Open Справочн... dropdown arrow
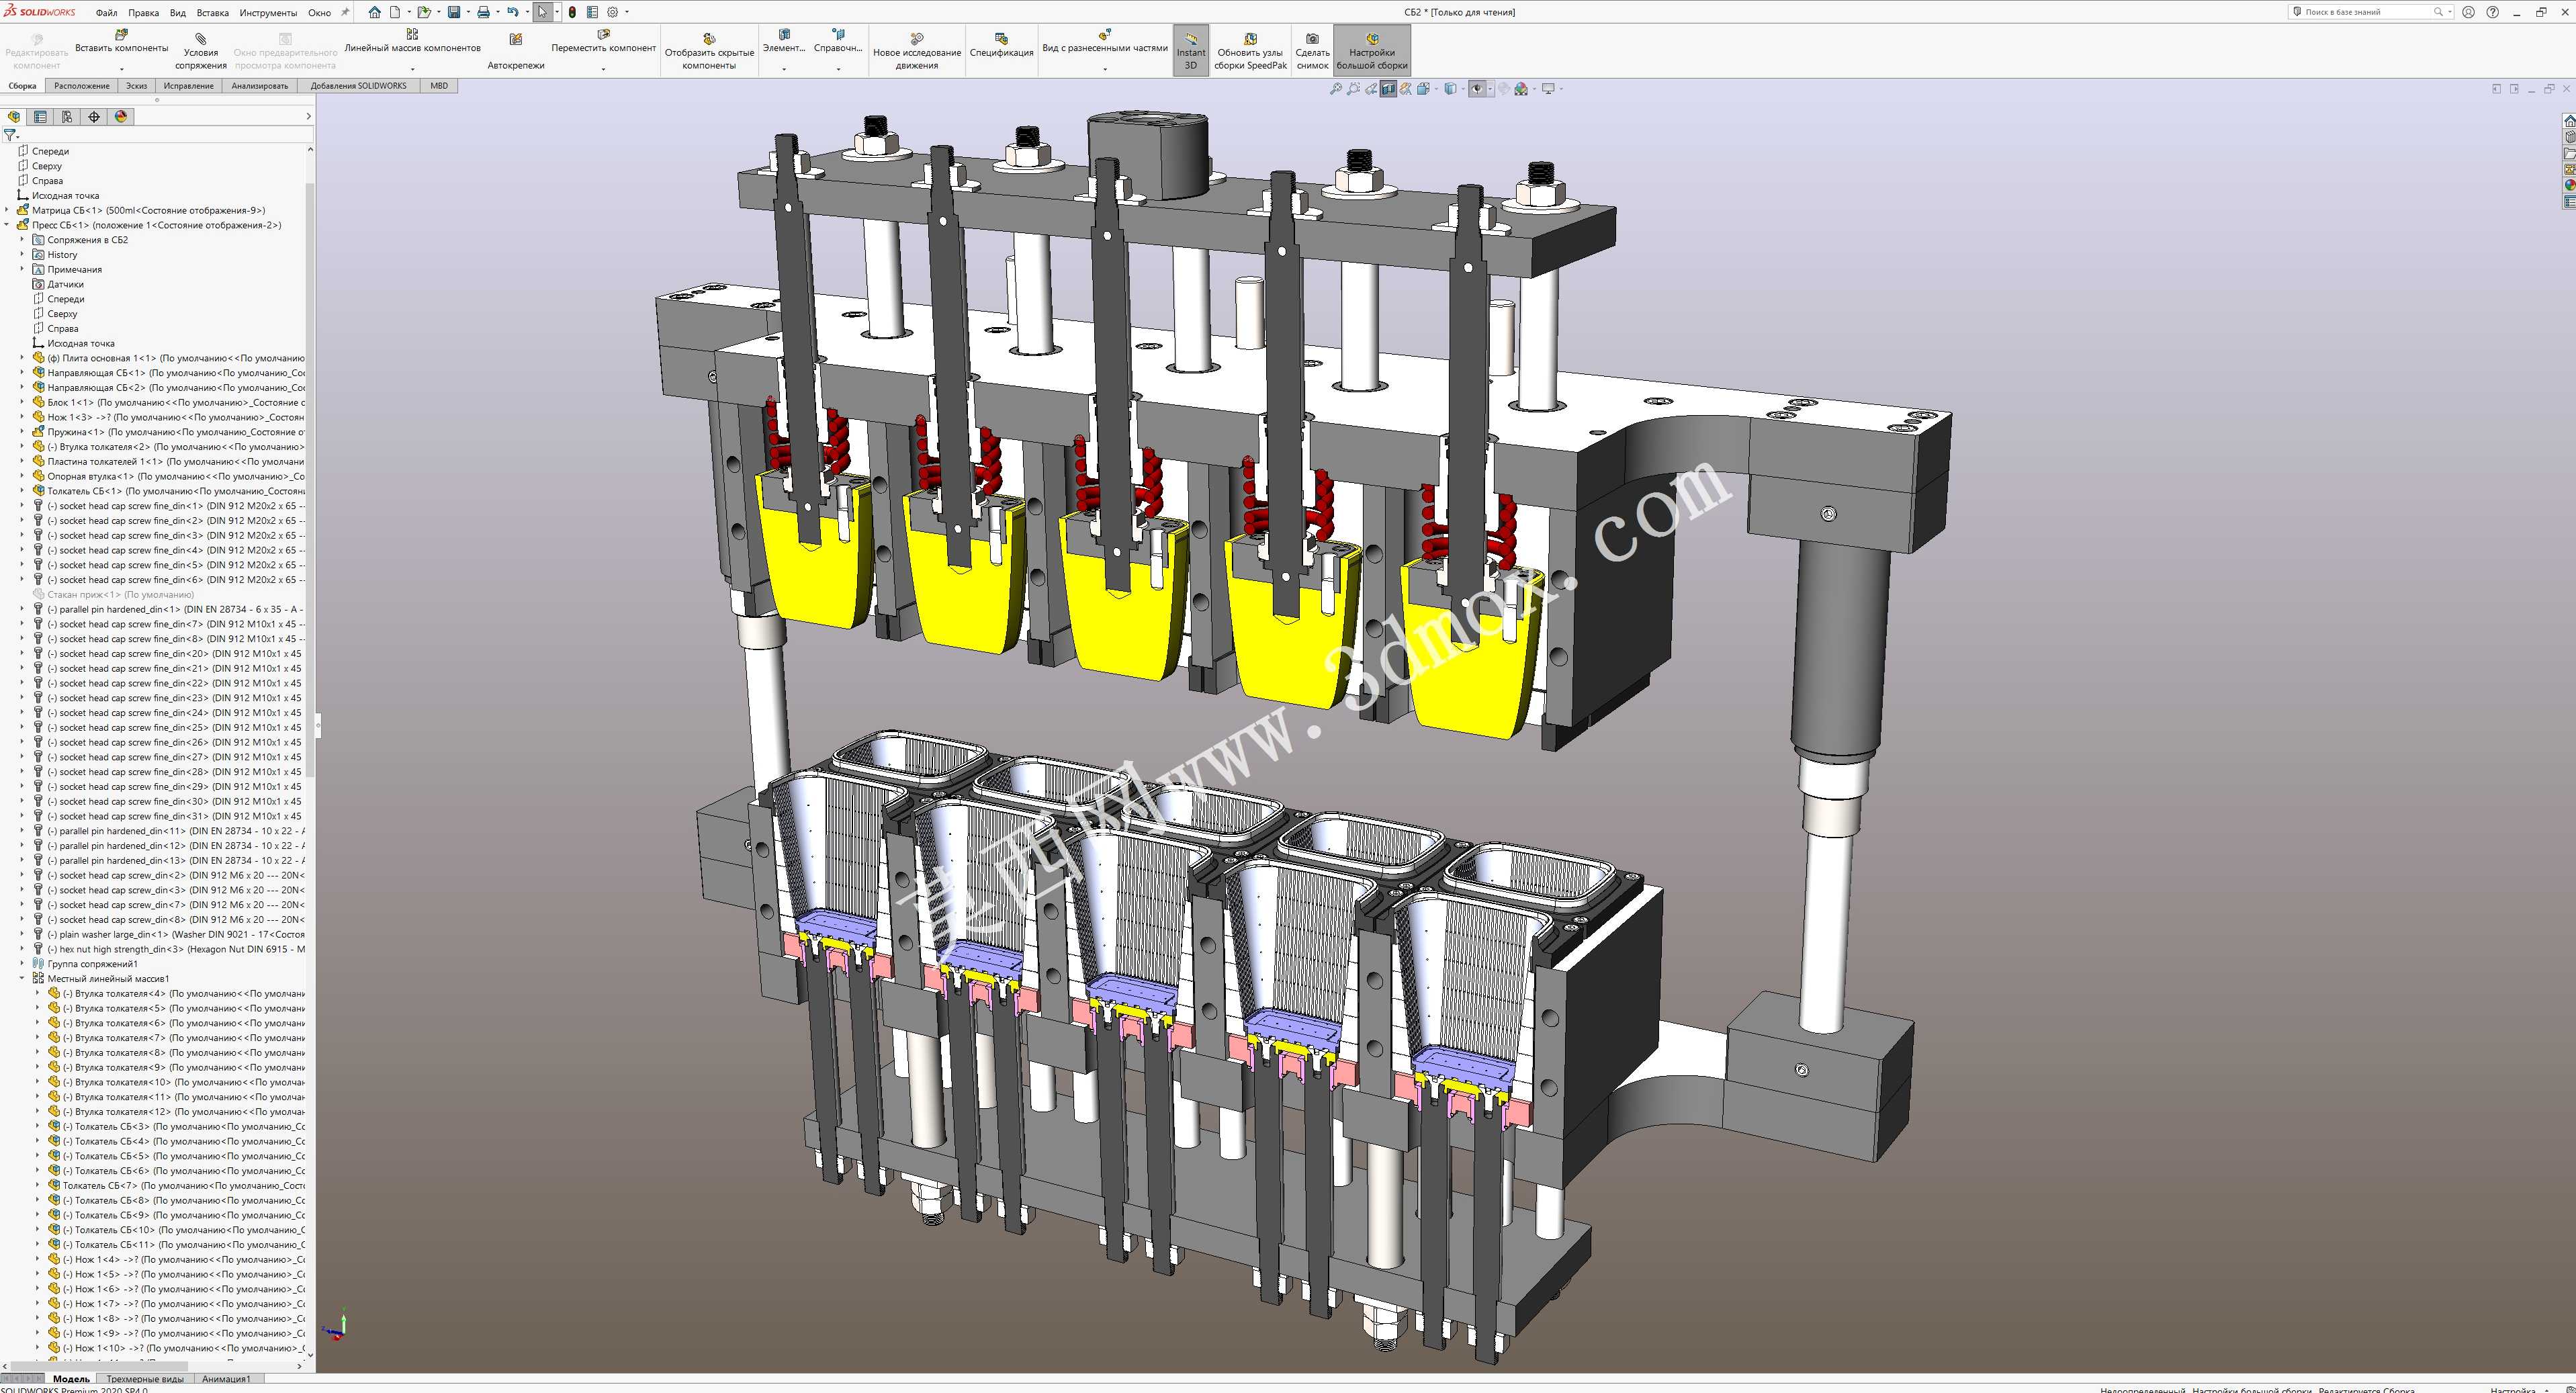This screenshot has width=2576, height=1393. tap(838, 69)
